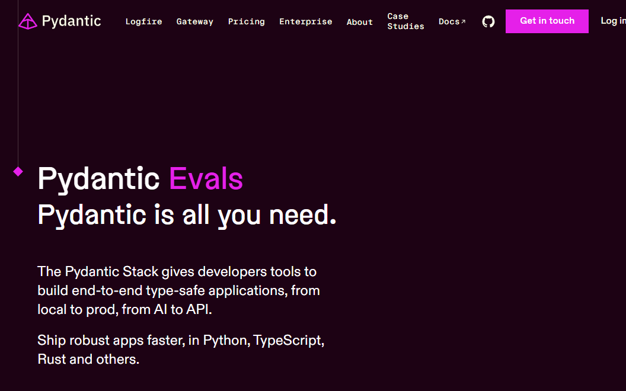Click the Pydantic triangle logo icon

click(x=27, y=21)
